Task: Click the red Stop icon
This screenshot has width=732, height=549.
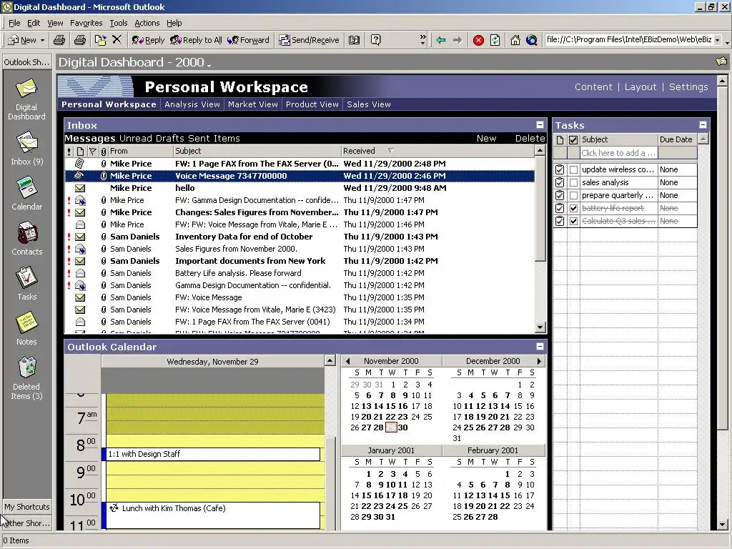Action: (478, 40)
